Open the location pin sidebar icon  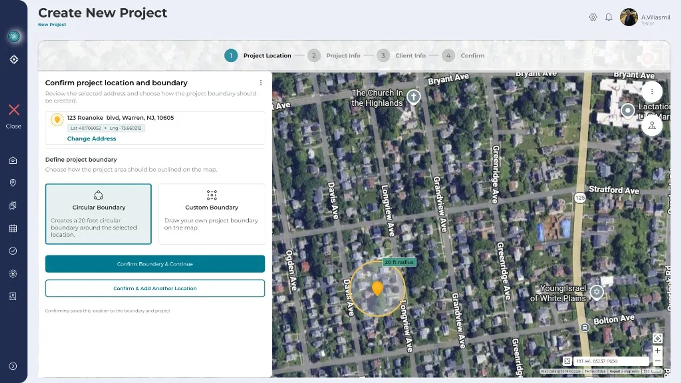click(13, 183)
